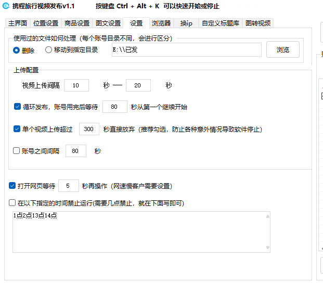This screenshot has height=283, width=323.
Task: Go to the 图文设置 tab
Action: [108, 23]
